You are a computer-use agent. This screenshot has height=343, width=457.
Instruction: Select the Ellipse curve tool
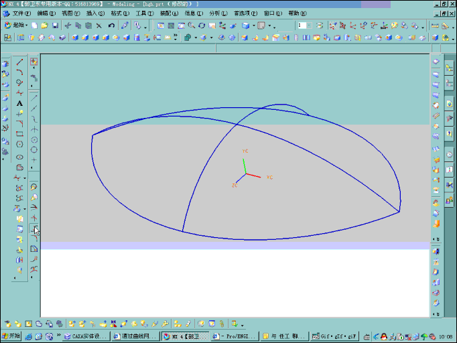[x=19, y=157]
